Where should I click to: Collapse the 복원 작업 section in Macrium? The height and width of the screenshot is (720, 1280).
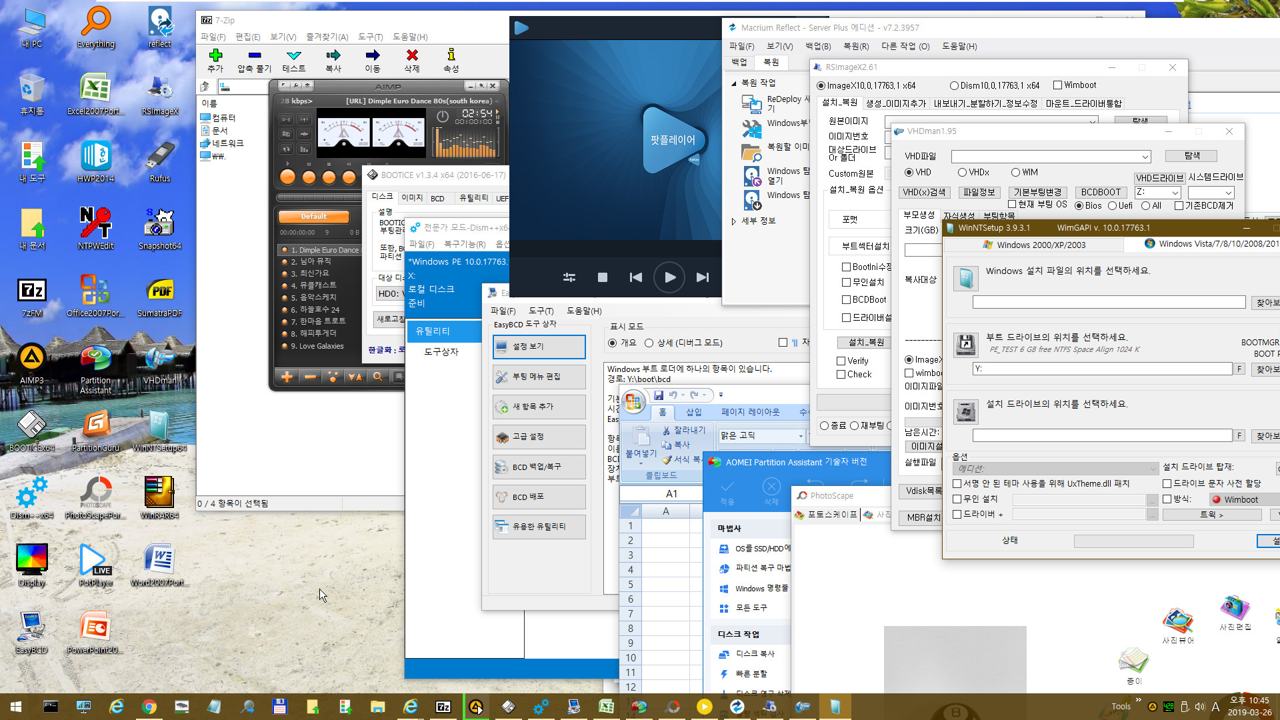[x=733, y=83]
